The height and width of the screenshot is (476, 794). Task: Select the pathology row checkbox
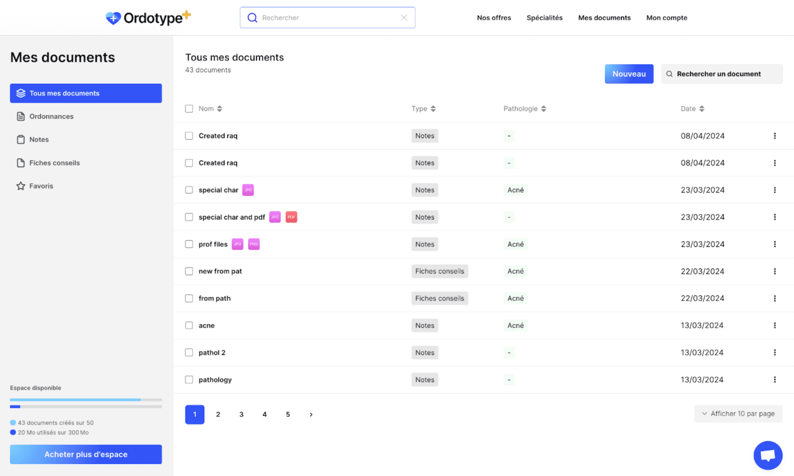[189, 379]
